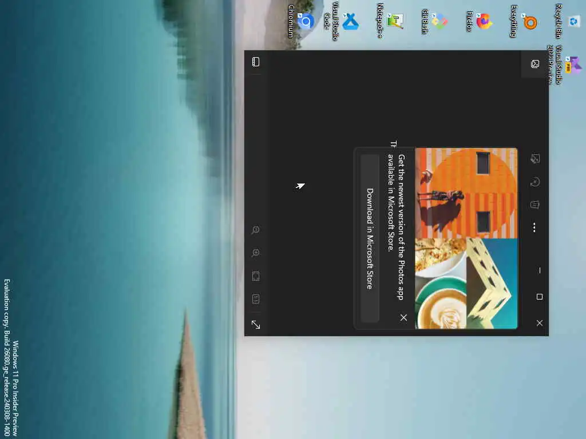Click the Notepad++ desktop shortcut
This screenshot has width=586, height=439.
pos(389,21)
